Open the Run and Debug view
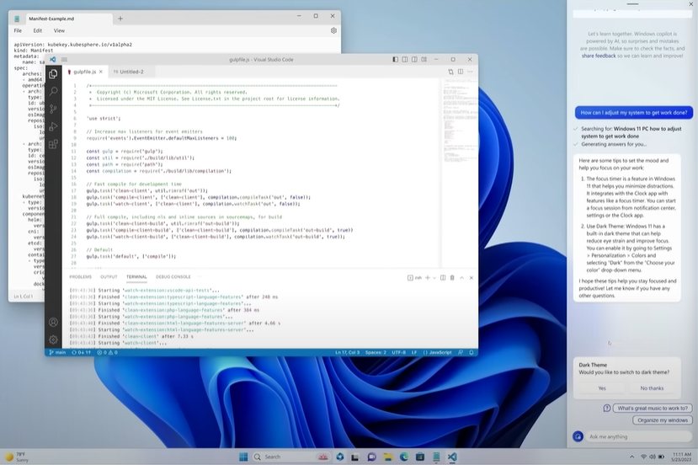Image resolution: width=698 pixels, height=465 pixels. pyautogui.click(x=53, y=126)
